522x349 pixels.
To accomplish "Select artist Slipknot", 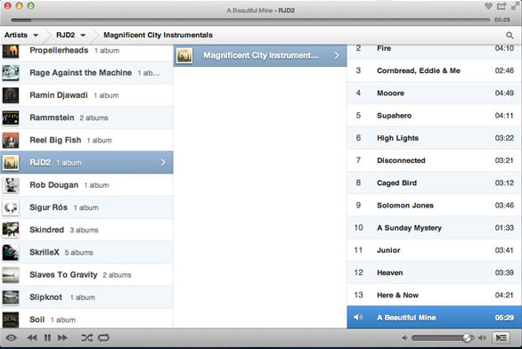I will point(86,297).
